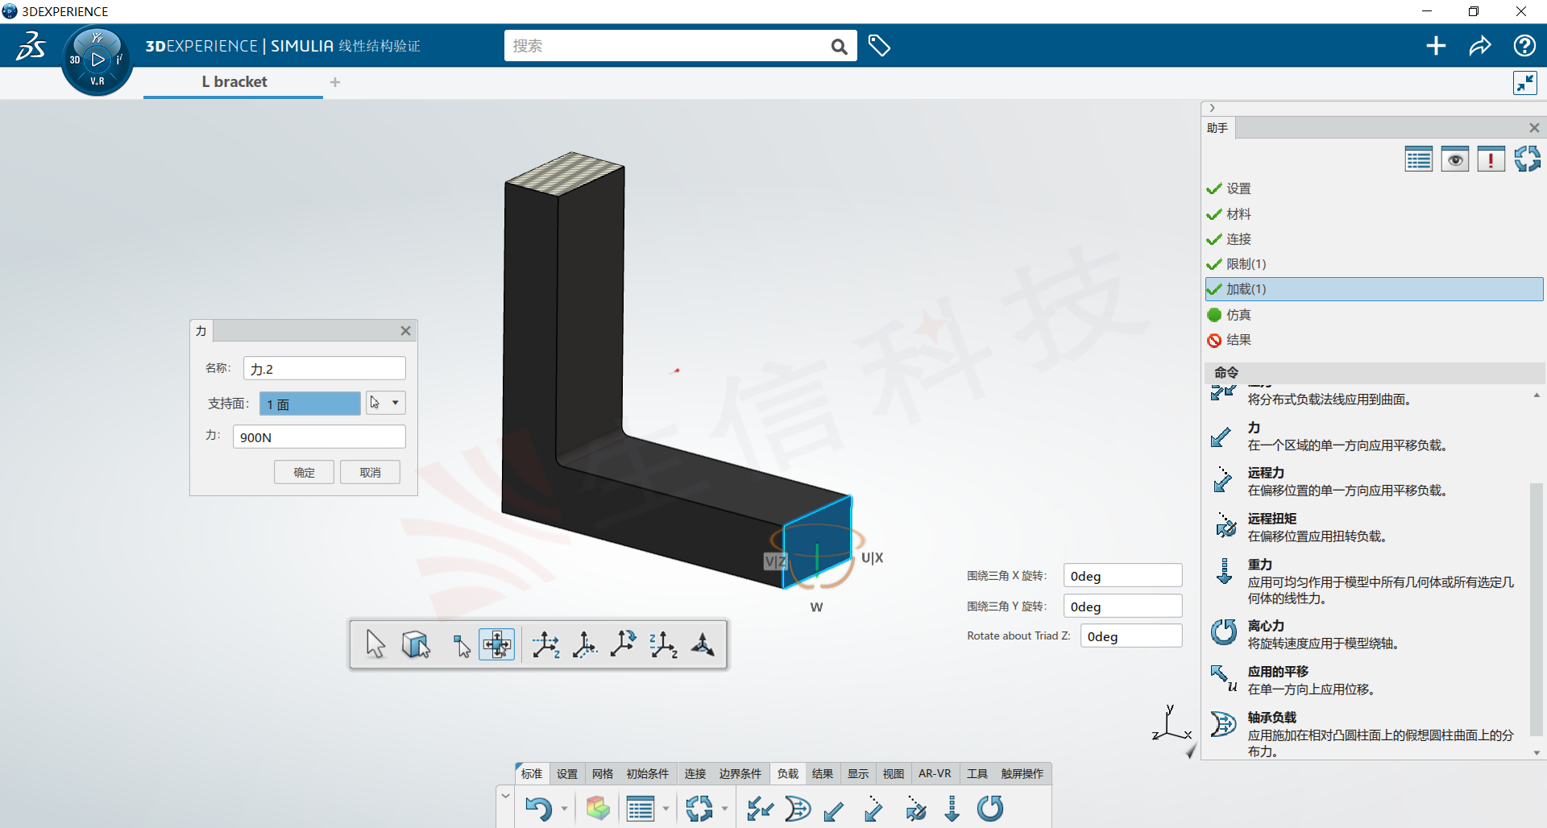Click the share arrow icon in header
This screenshot has width=1547, height=828.
1480,46
